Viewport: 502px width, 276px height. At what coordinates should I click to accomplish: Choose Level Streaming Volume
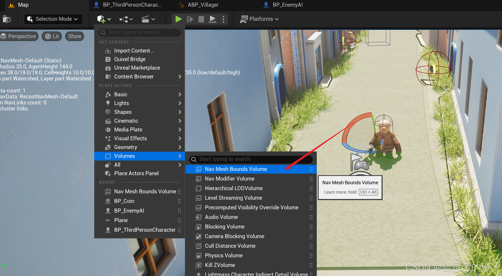click(251, 198)
